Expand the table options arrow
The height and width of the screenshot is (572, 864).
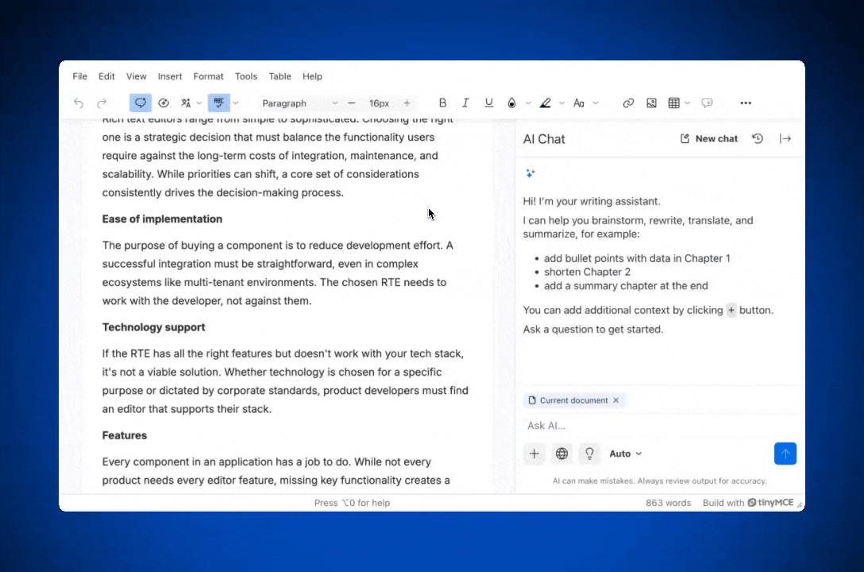(x=687, y=103)
